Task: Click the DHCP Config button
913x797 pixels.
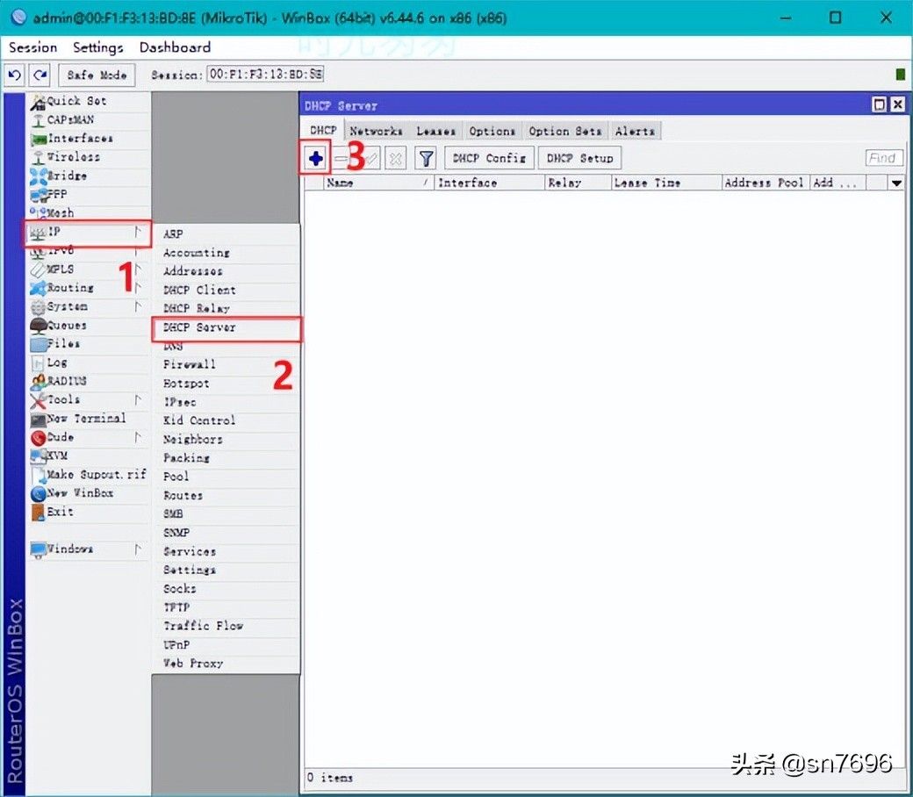Action: coord(489,158)
